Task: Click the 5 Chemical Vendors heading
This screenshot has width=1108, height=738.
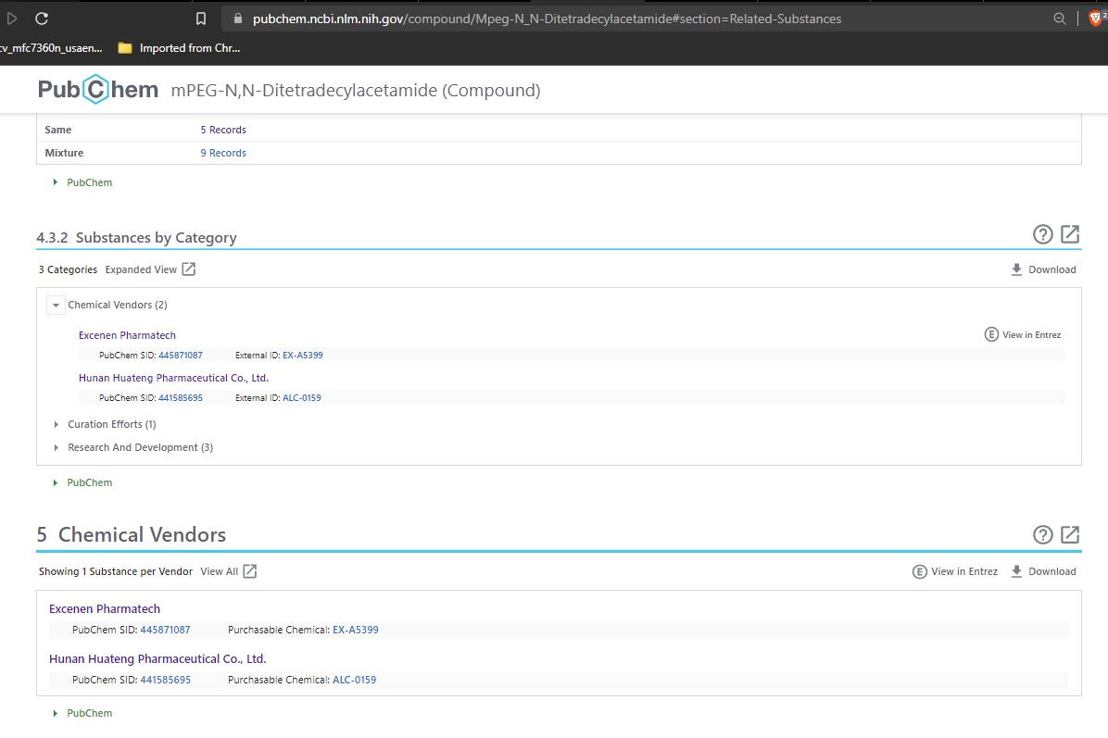Action: tap(132, 534)
